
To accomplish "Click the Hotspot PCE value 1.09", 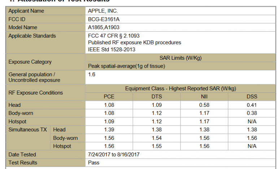I will [109, 122].
